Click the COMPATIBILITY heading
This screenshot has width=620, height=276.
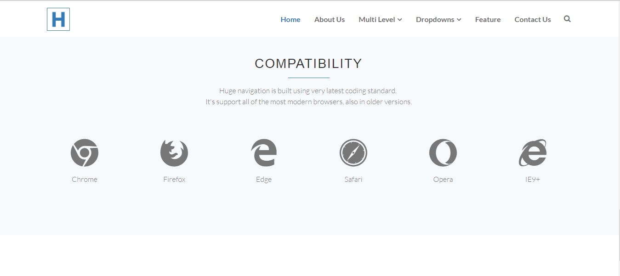click(308, 63)
